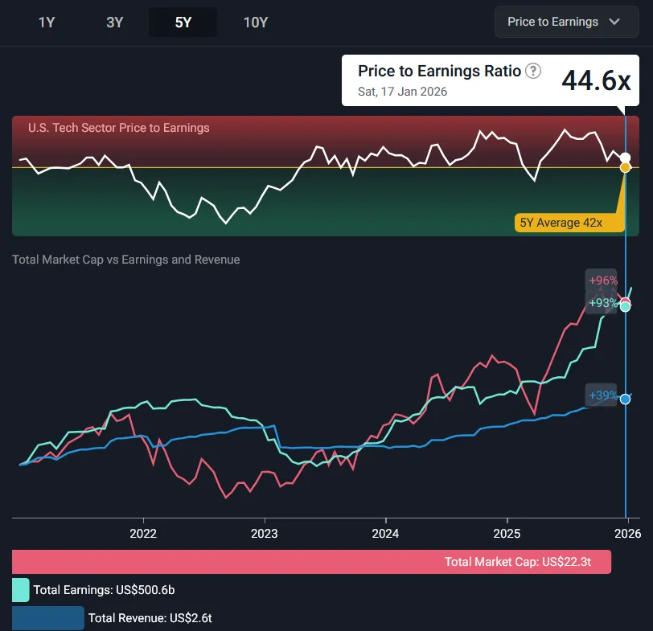
Task: Click the 2024 label on the timeline
Action: 385,534
